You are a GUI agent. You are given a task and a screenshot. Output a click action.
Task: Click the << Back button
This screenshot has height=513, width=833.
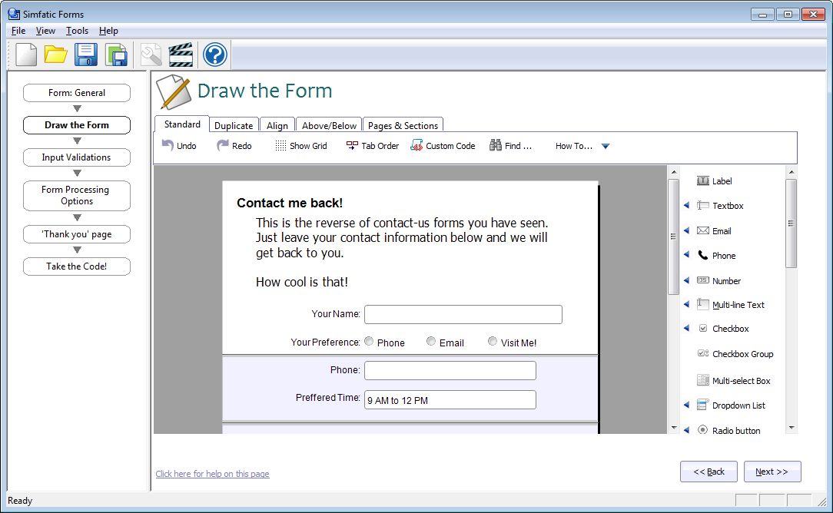pyautogui.click(x=709, y=472)
